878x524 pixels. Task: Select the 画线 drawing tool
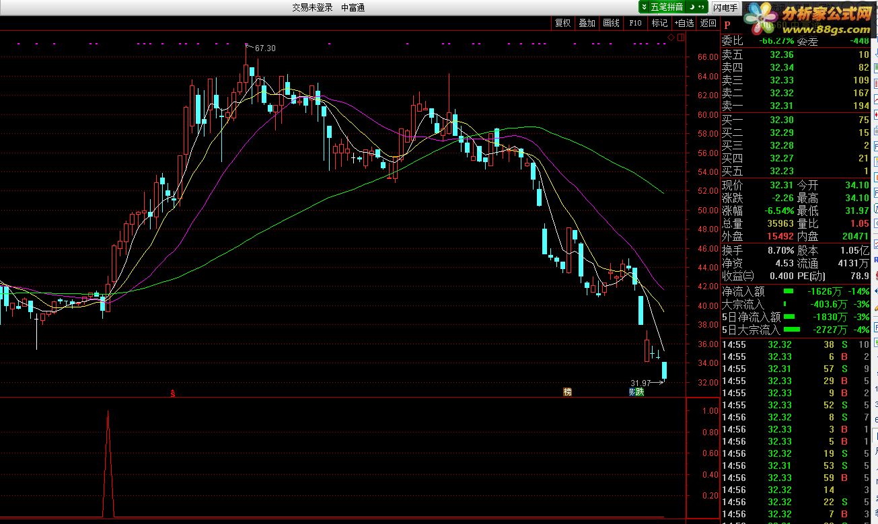[612, 23]
